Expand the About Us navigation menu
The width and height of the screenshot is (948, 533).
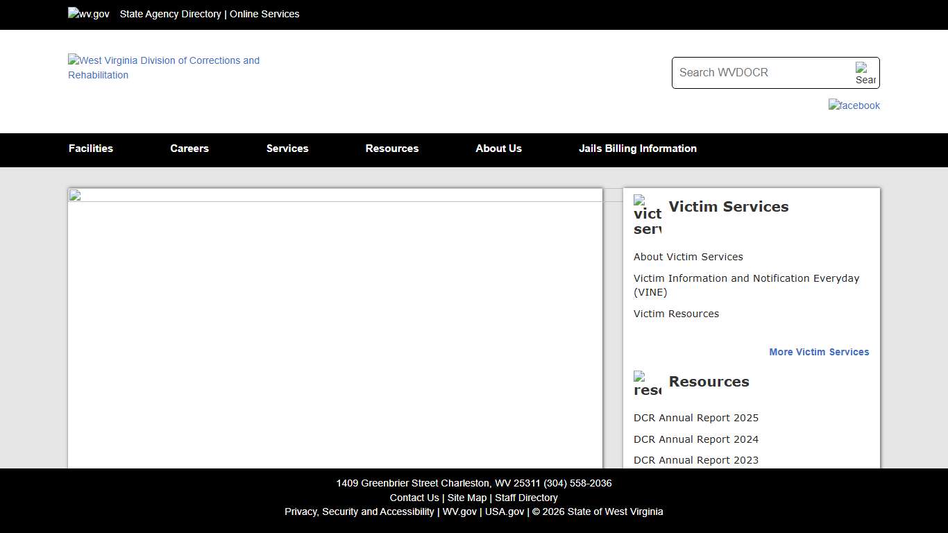click(498, 149)
